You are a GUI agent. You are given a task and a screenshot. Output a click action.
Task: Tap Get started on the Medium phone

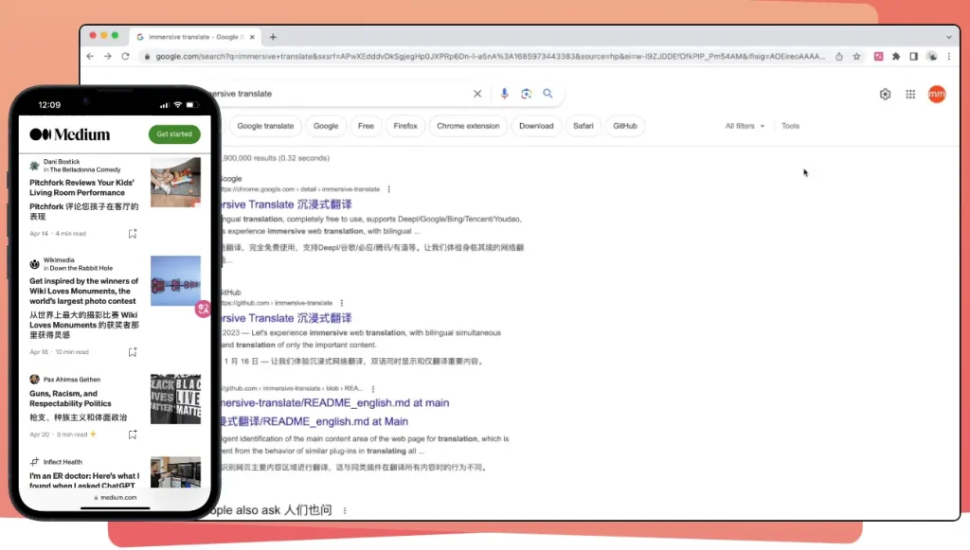(174, 134)
